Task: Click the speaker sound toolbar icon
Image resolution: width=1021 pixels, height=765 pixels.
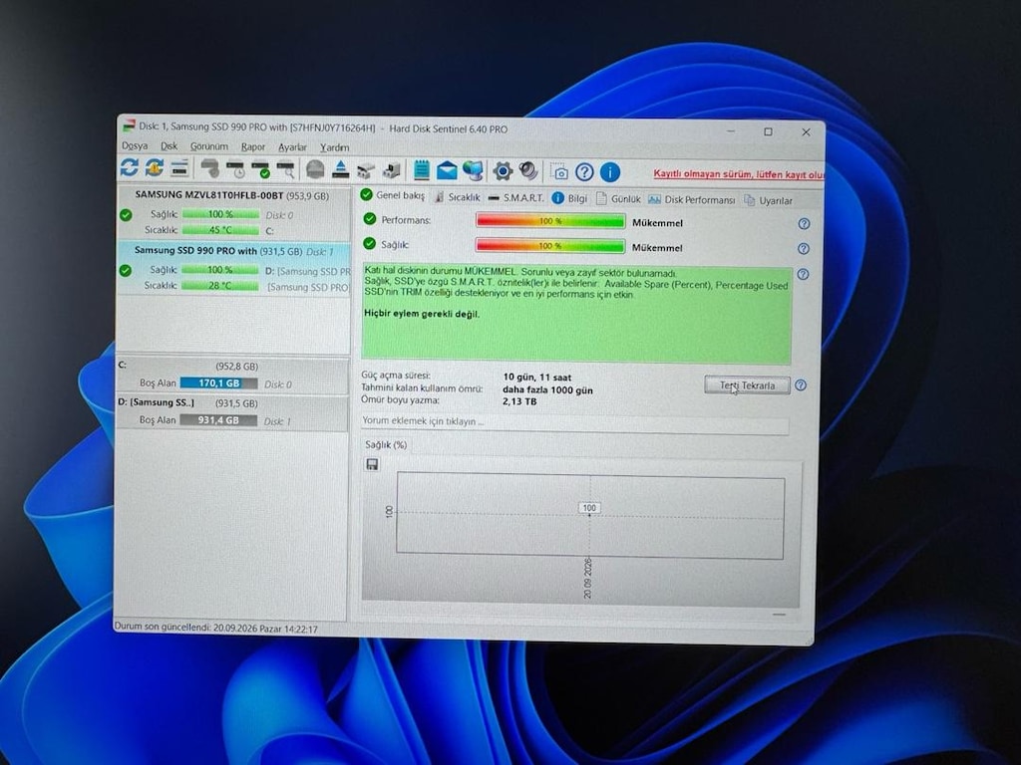Action: pos(528,171)
